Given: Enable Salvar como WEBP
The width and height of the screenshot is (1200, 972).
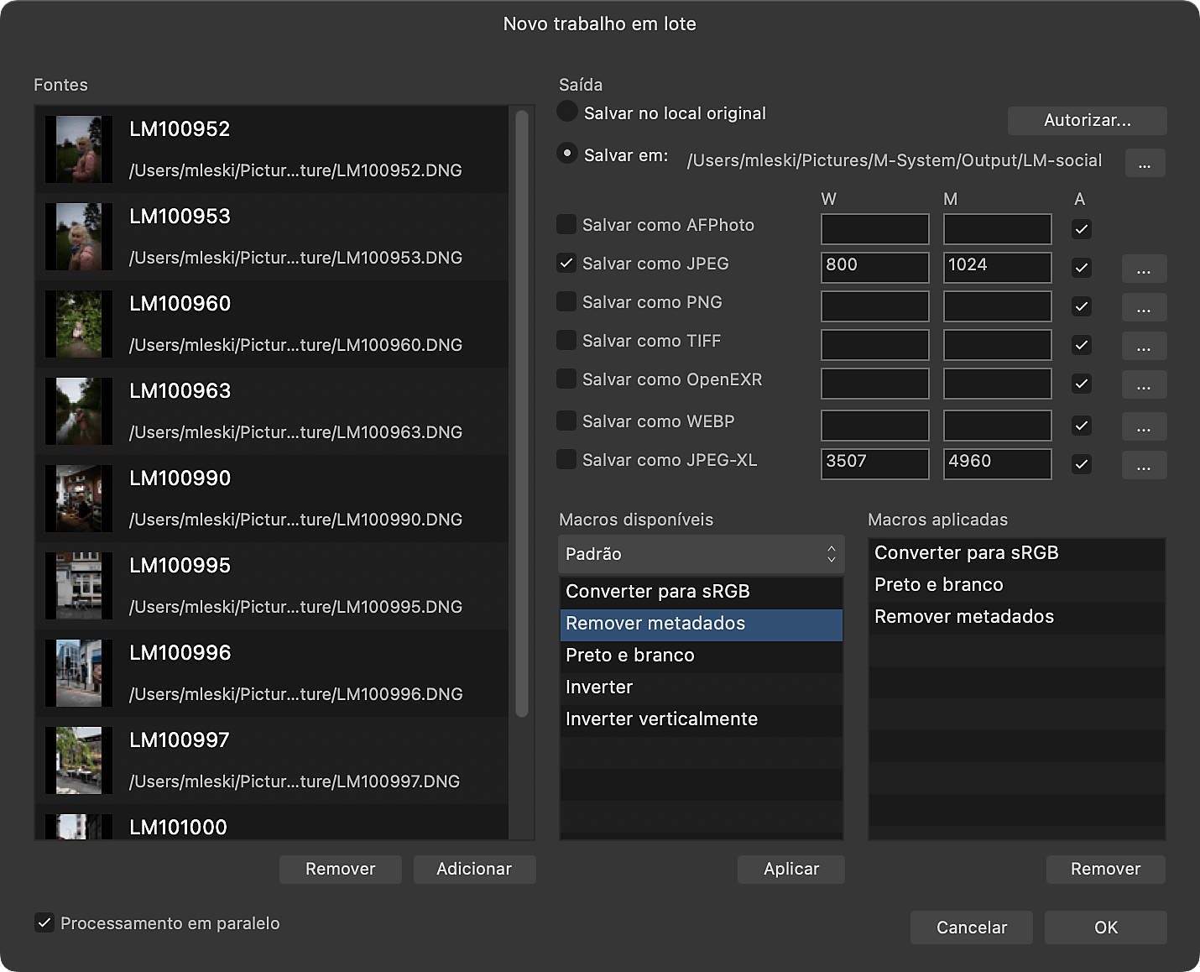Looking at the screenshot, I should click(x=566, y=421).
